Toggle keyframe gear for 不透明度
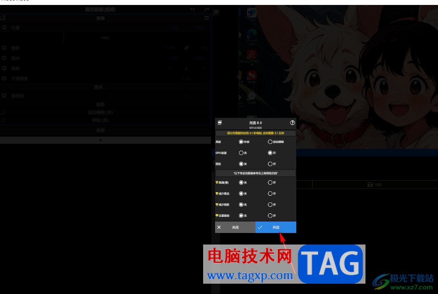 4,78
